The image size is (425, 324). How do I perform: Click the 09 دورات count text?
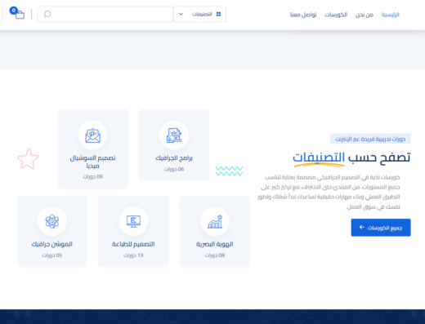point(92,177)
